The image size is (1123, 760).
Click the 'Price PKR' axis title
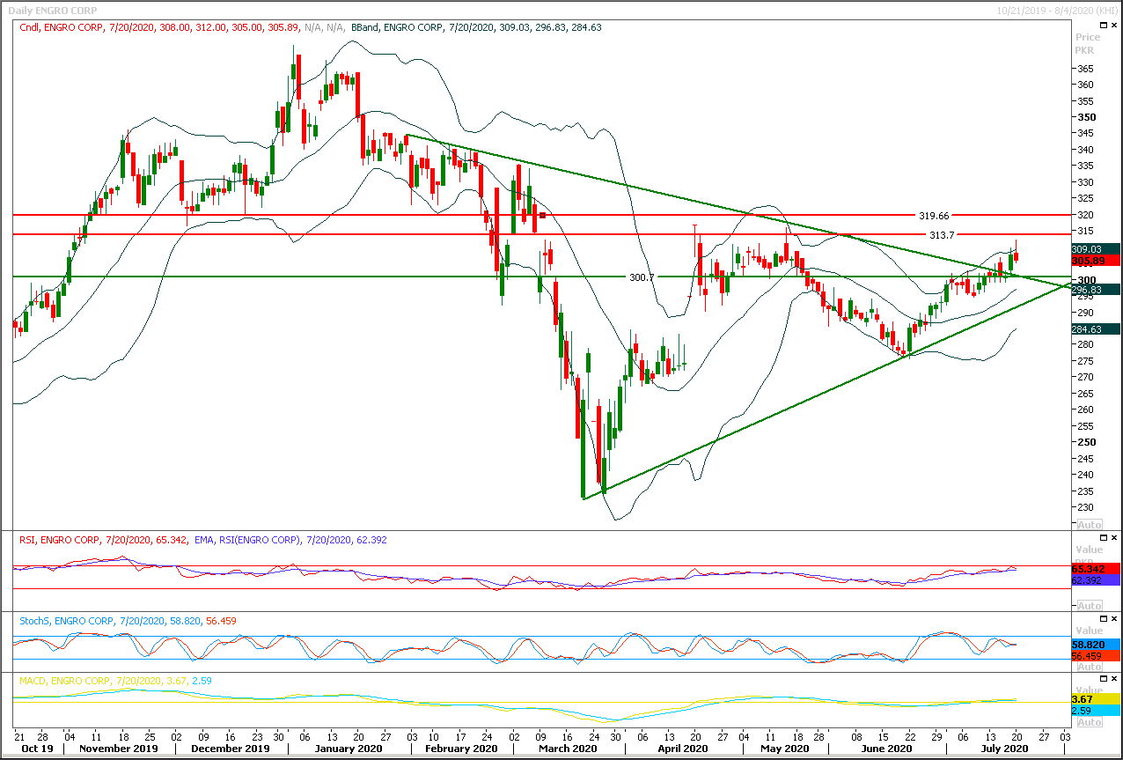click(x=1088, y=43)
